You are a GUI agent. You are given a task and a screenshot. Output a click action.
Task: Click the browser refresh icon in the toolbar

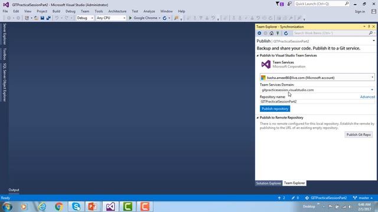pyautogui.click(x=165, y=18)
